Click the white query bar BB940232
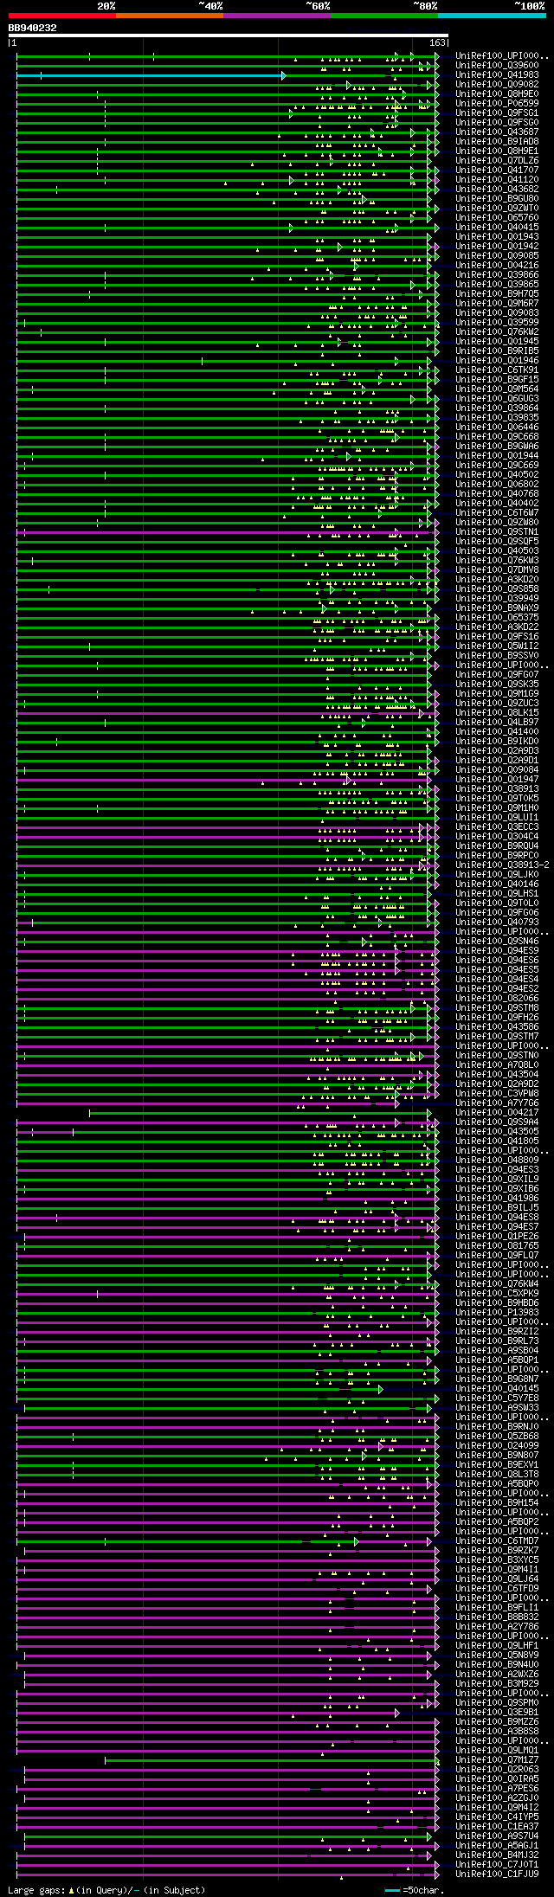The width and height of the screenshot is (554, 1897). tap(228, 35)
